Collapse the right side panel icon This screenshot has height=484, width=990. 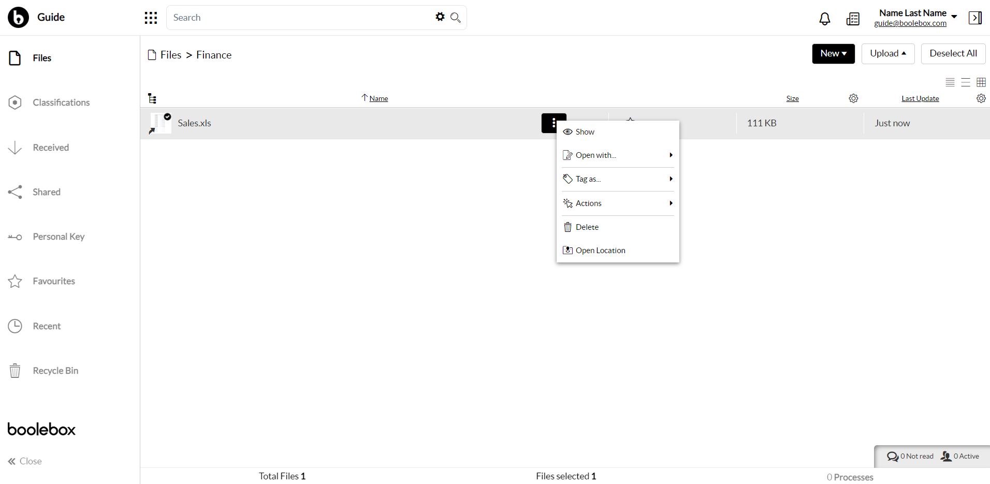point(975,18)
